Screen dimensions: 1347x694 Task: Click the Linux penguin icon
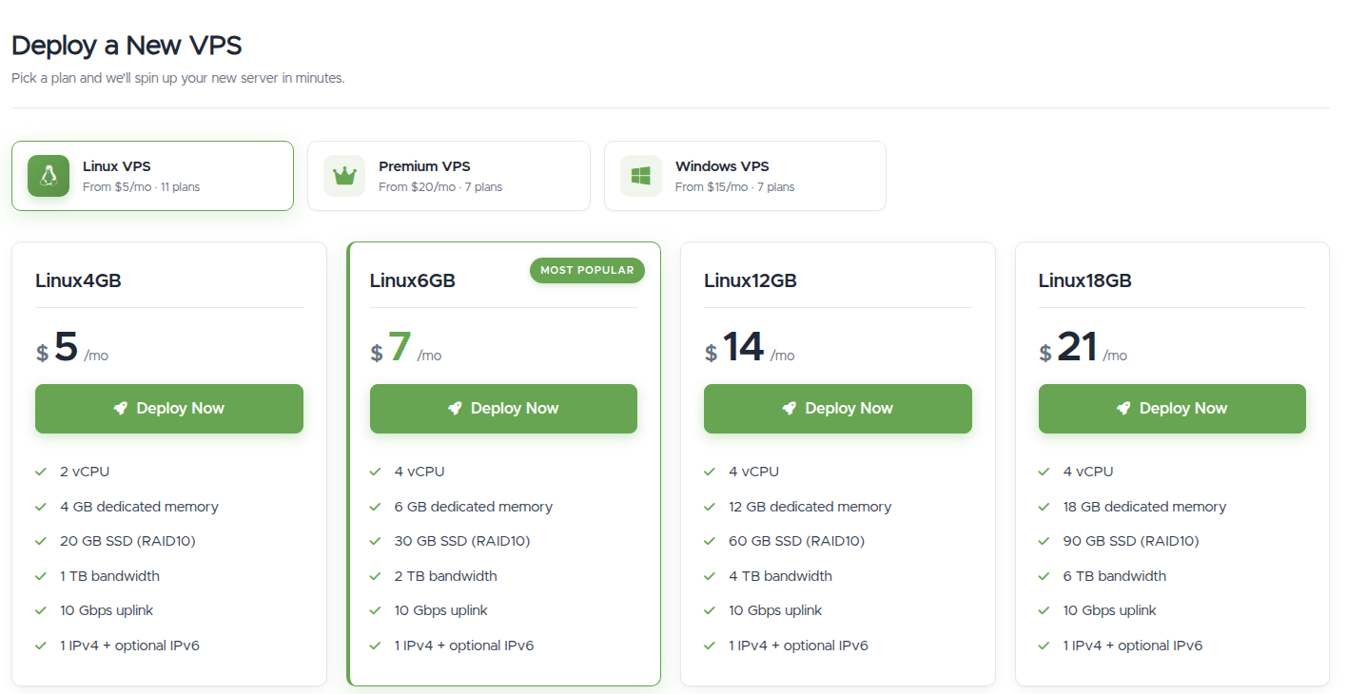(x=49, y=176)
